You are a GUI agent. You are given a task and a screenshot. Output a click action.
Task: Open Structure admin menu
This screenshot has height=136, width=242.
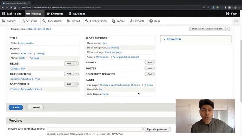(29, 21)
